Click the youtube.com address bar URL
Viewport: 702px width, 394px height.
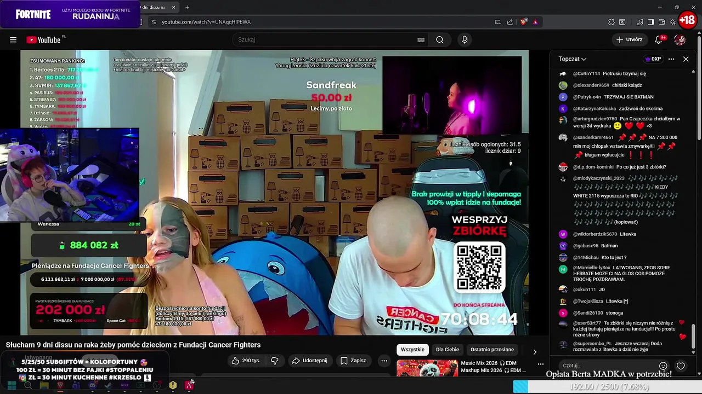(206, 22)
